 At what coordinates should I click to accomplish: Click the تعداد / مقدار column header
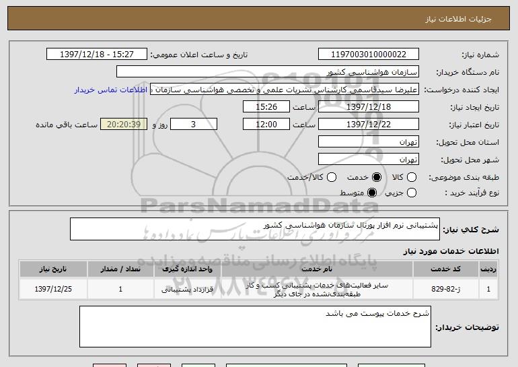pyautogui.click(x=120, y=269)
